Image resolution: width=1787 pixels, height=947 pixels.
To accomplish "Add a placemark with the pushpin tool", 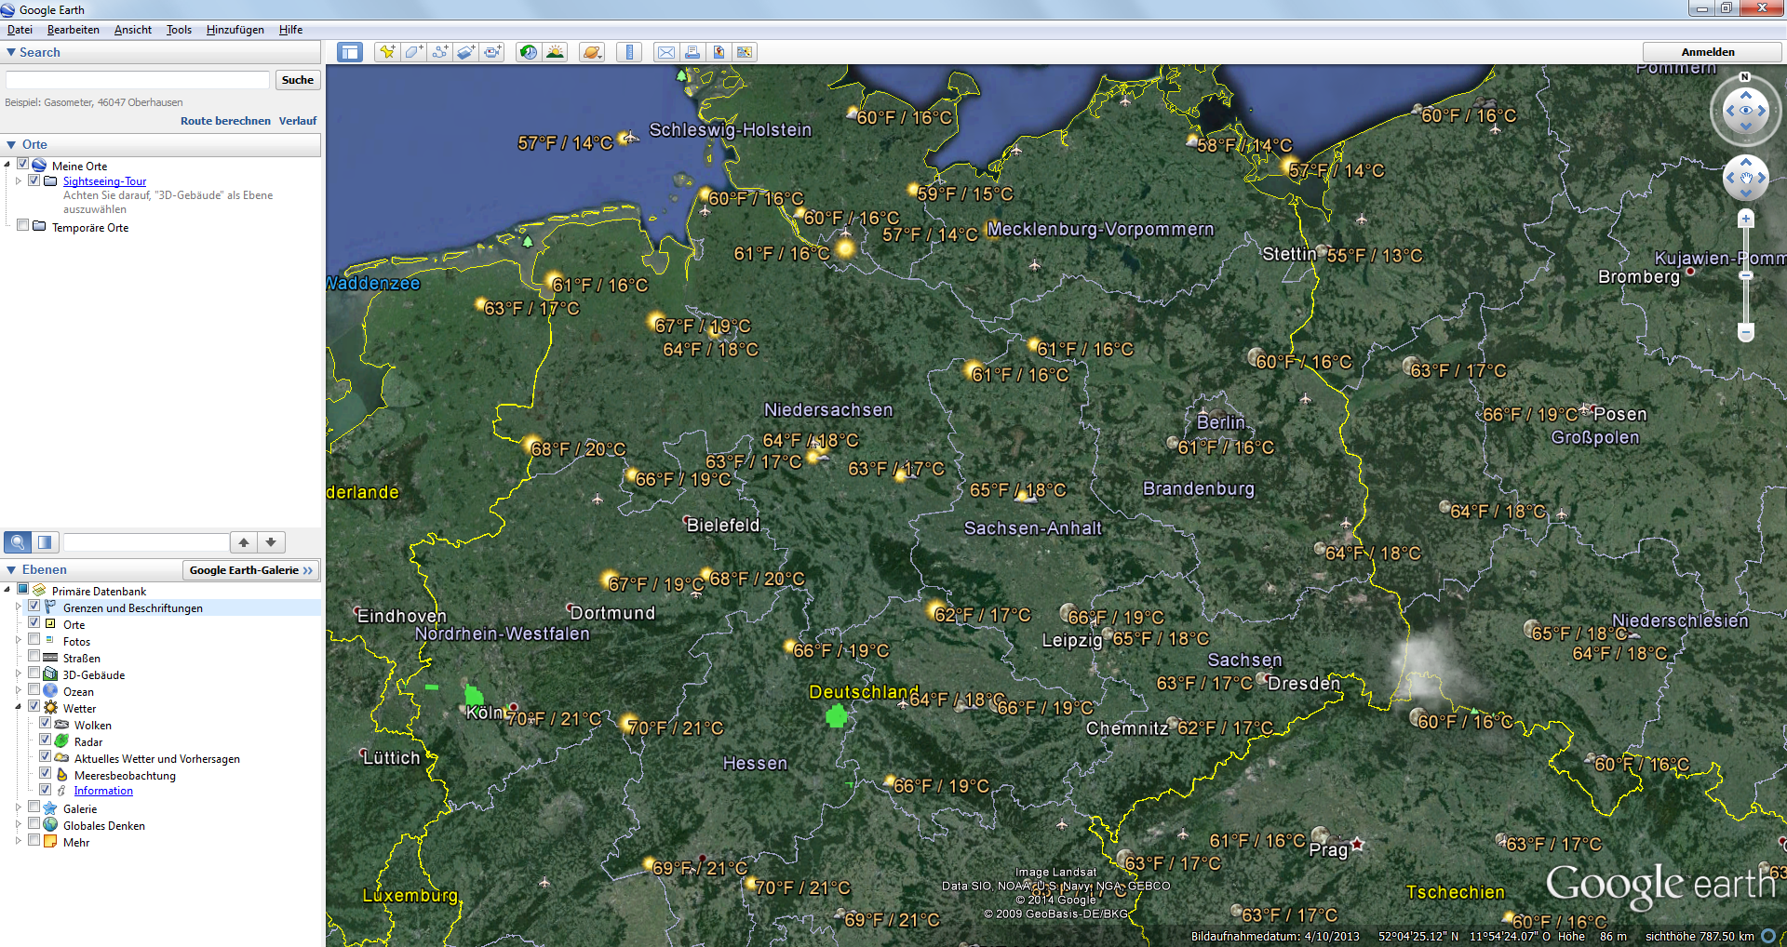I will click(386, 52).
